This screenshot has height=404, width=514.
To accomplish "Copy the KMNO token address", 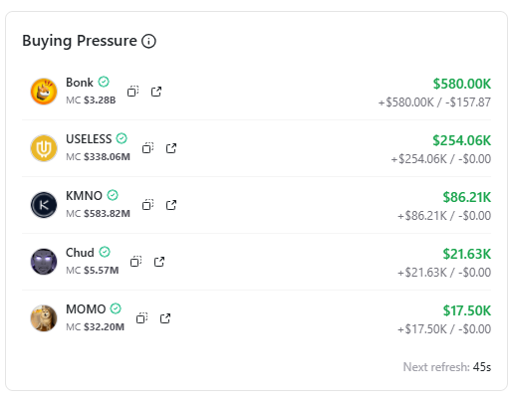I will [147, 205].
